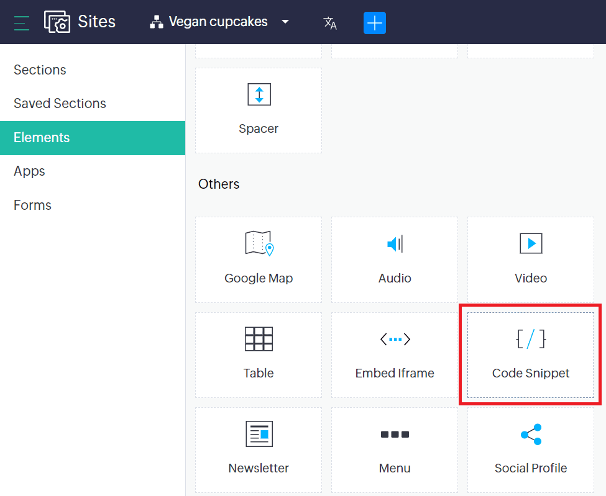Click the Others section heading
Image resolution: width=606 pixels, height=496 pixels.
click(x=219, y=184)
